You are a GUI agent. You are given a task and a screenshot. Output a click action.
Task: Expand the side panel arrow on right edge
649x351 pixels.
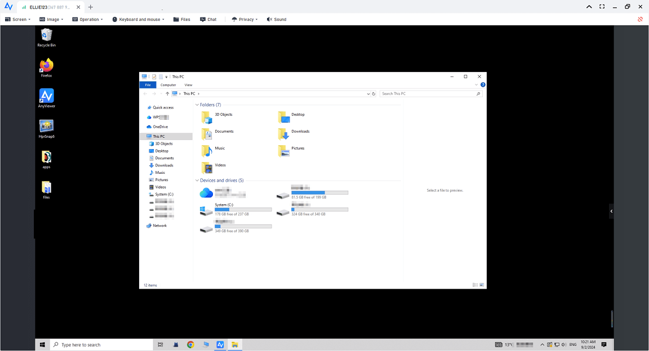(611, 211)
